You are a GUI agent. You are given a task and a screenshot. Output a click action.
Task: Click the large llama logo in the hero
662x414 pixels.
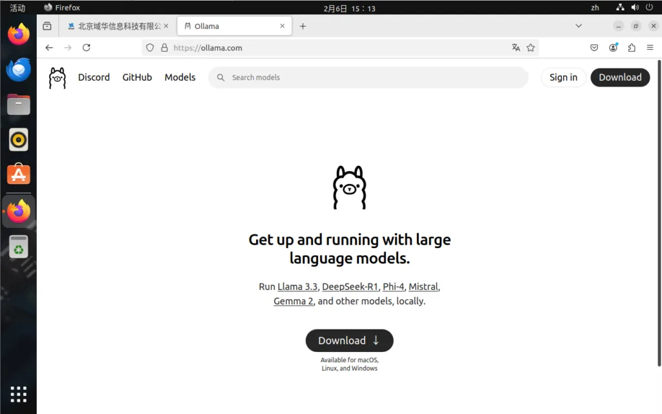[x=350, y=187]
